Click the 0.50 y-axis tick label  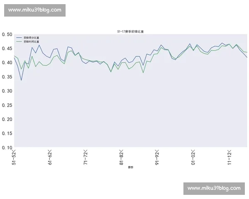click(x=7, y=34)
